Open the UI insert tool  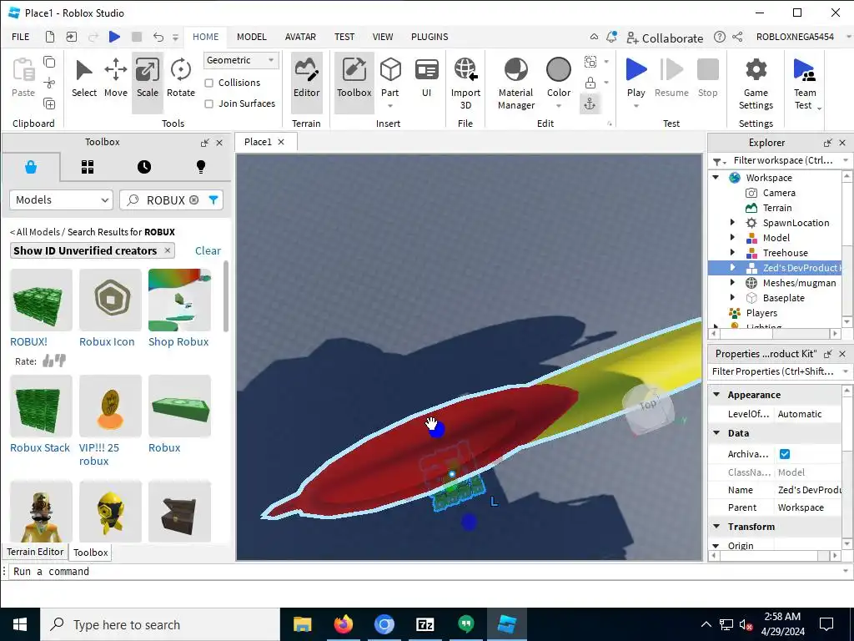click(426, 78)
